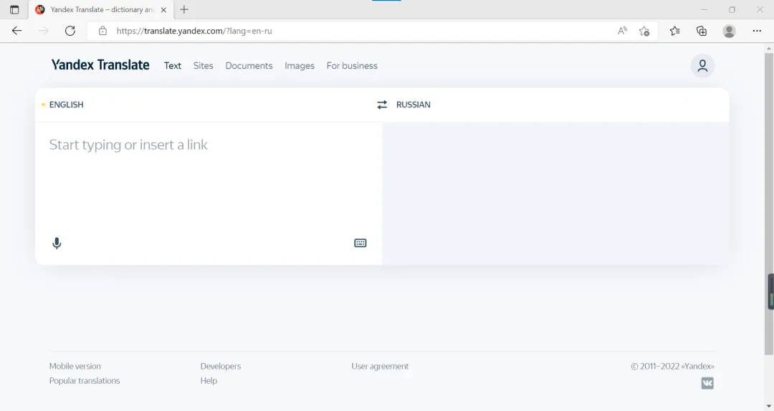Click the browser back arrow
Screen dimensions: 774x411
click(x=16, y=31)
